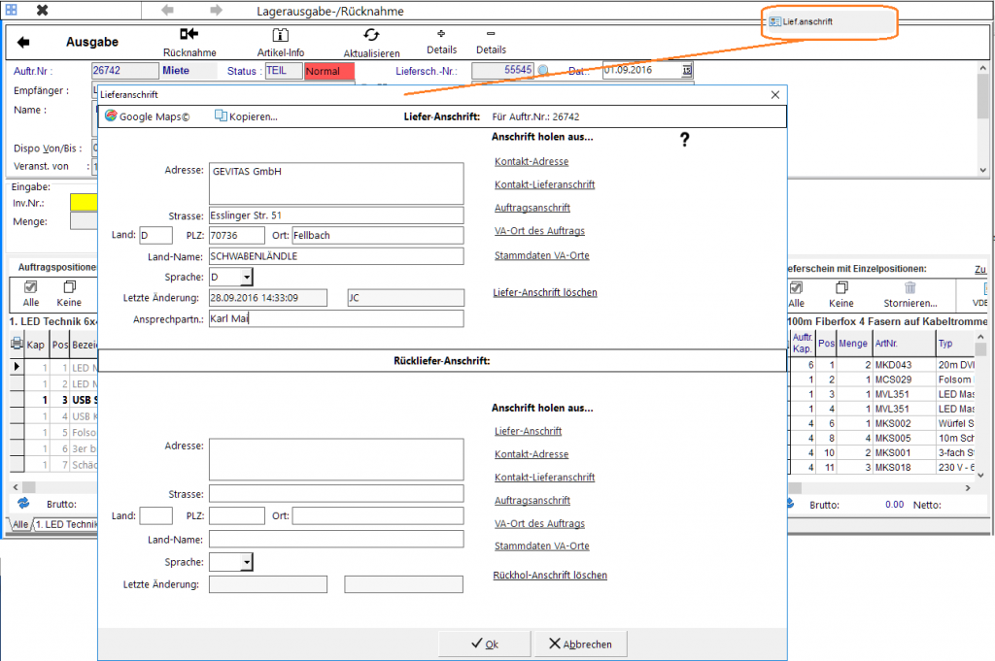Click Ansprechpartn. field with Karl Mai
The image size is (995, 661).
[336, 318]
